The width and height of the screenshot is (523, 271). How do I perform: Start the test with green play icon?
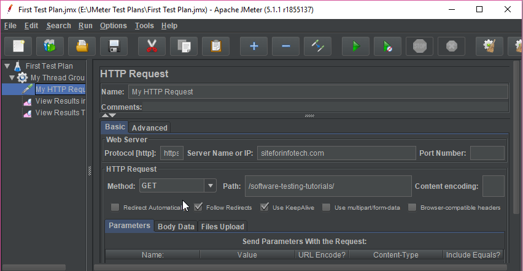coord(355,46)
